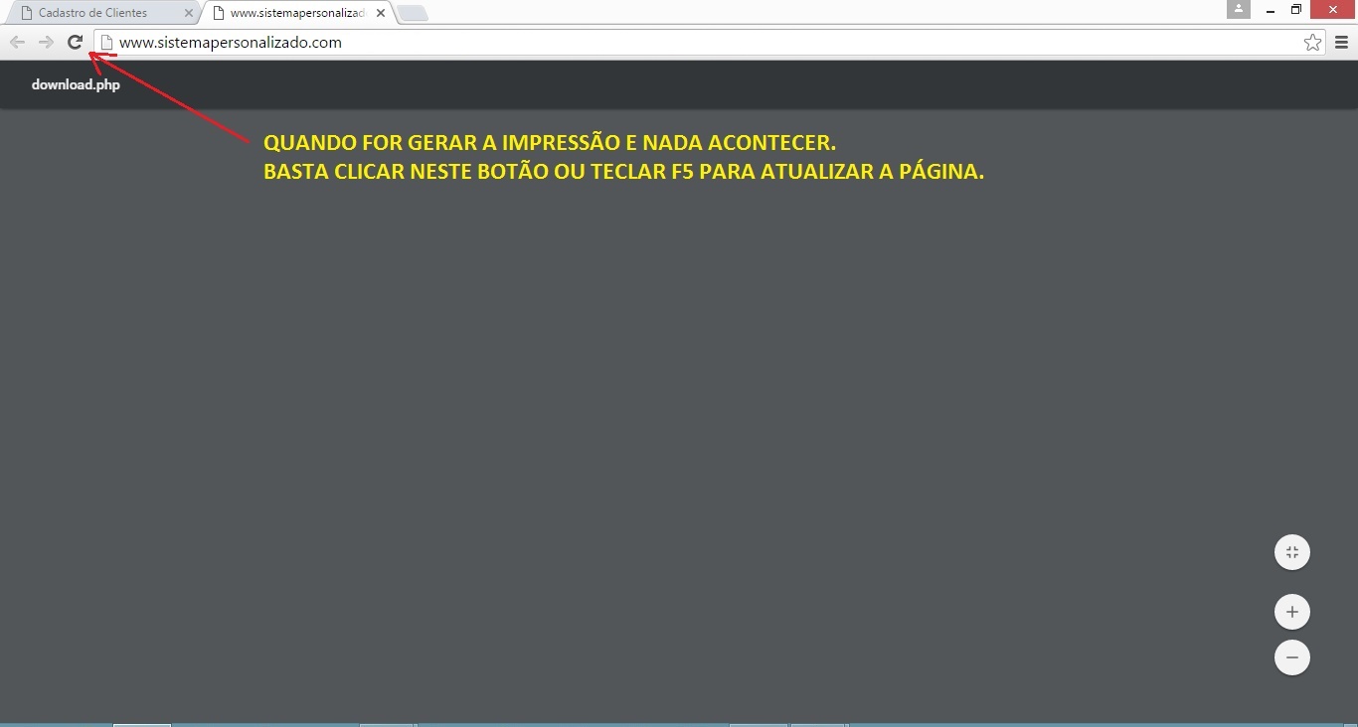Click the forward navigation arrow
The width and height of the screenshot is (1358, 727).
(46, 42)
